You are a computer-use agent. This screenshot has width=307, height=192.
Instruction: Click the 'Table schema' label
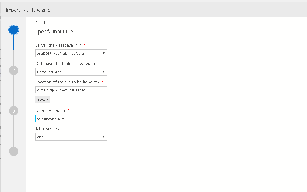tap(48, 129)
